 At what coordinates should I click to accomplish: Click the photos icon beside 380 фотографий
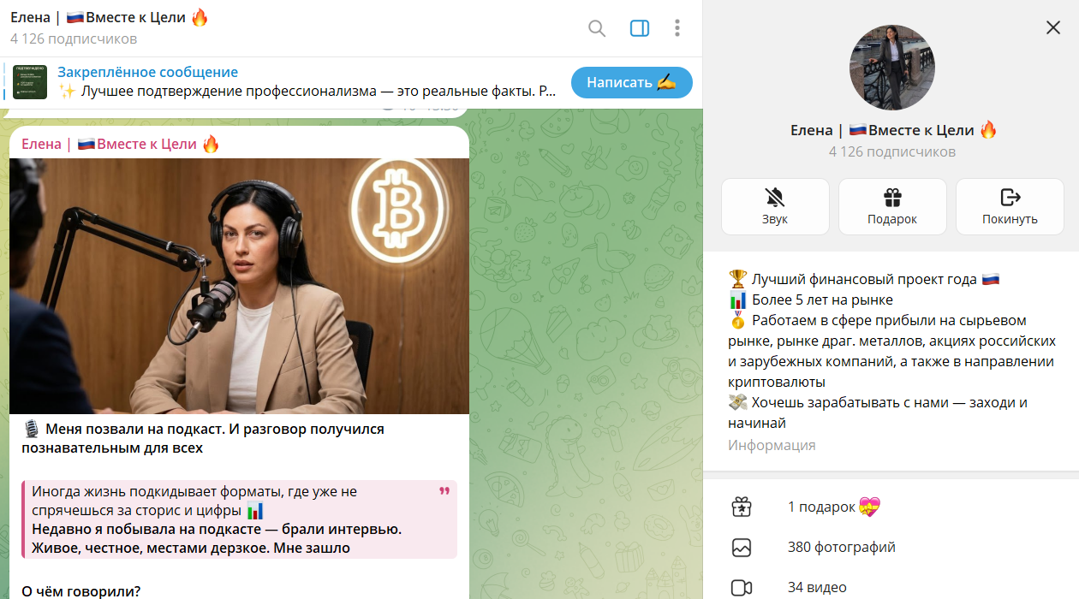(742, 548)
